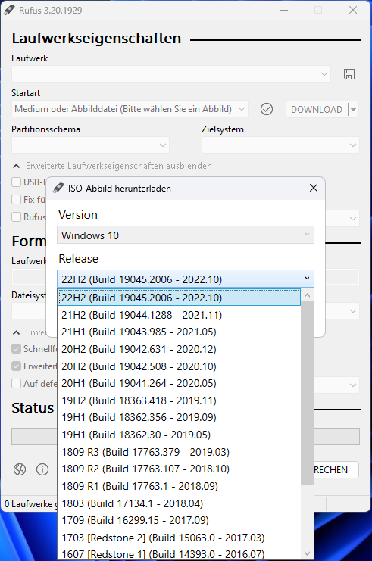Screen dimensions: 372x561
Task: Select 1607 [Redstone 1] release
Action: coord(179,554)
